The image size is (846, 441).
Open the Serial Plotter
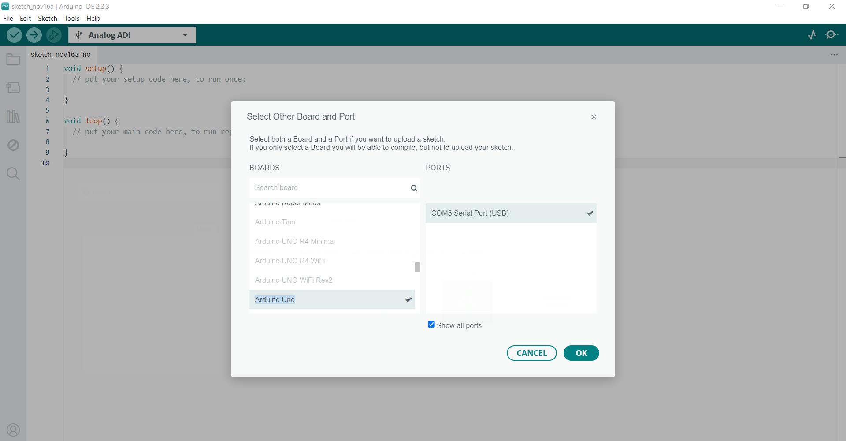point(812,35)
